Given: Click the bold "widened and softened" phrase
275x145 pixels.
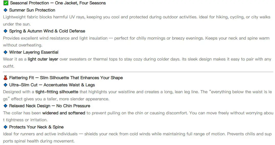Looking at the screenshot, I should click(x=64, y=113).
